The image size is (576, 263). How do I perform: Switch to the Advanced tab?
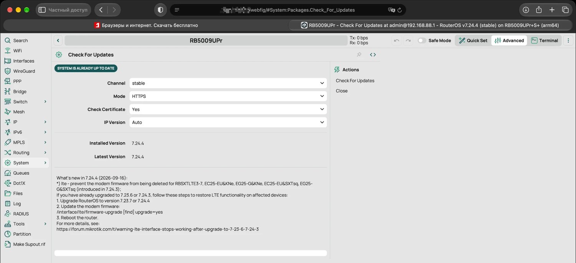509,40
